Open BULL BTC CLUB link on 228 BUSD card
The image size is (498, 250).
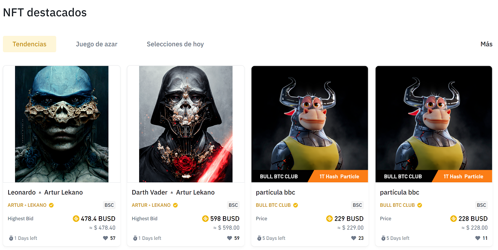pos(397,205)
